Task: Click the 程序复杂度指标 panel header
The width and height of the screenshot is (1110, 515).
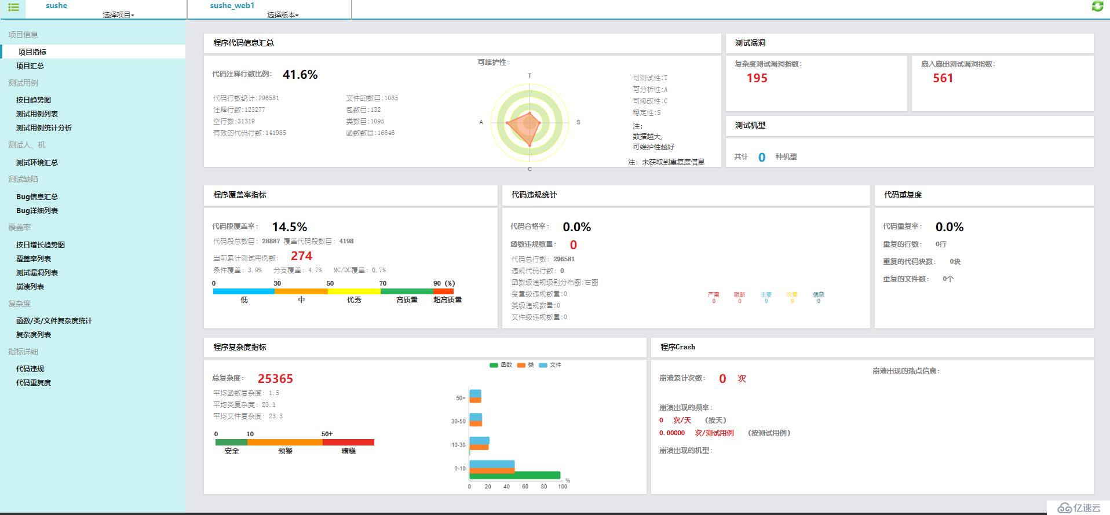Action: [x=425, y=348]
